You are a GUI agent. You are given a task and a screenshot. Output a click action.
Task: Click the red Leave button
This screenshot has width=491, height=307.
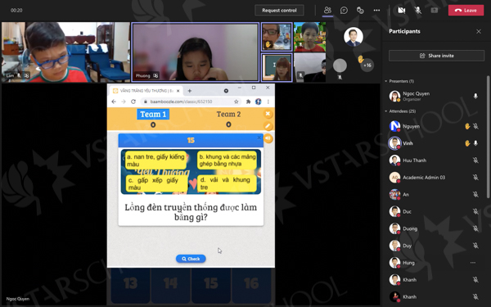tap(466, 11)
